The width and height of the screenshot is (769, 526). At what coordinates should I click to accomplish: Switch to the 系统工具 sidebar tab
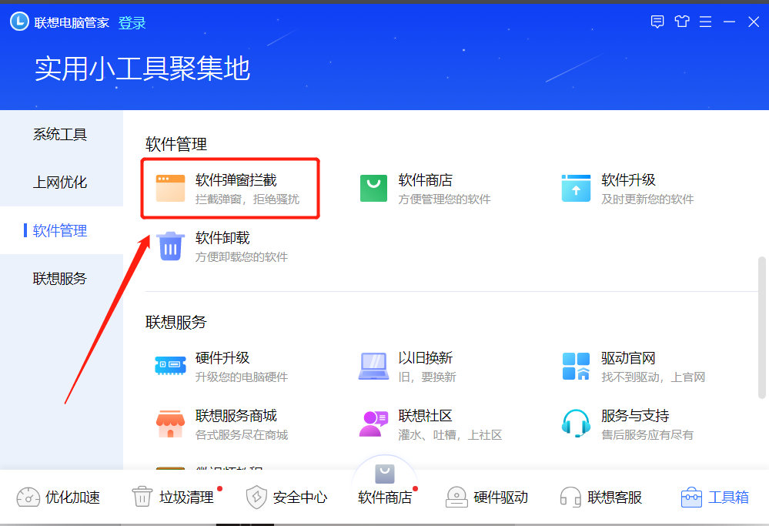(x=59, y=133)
